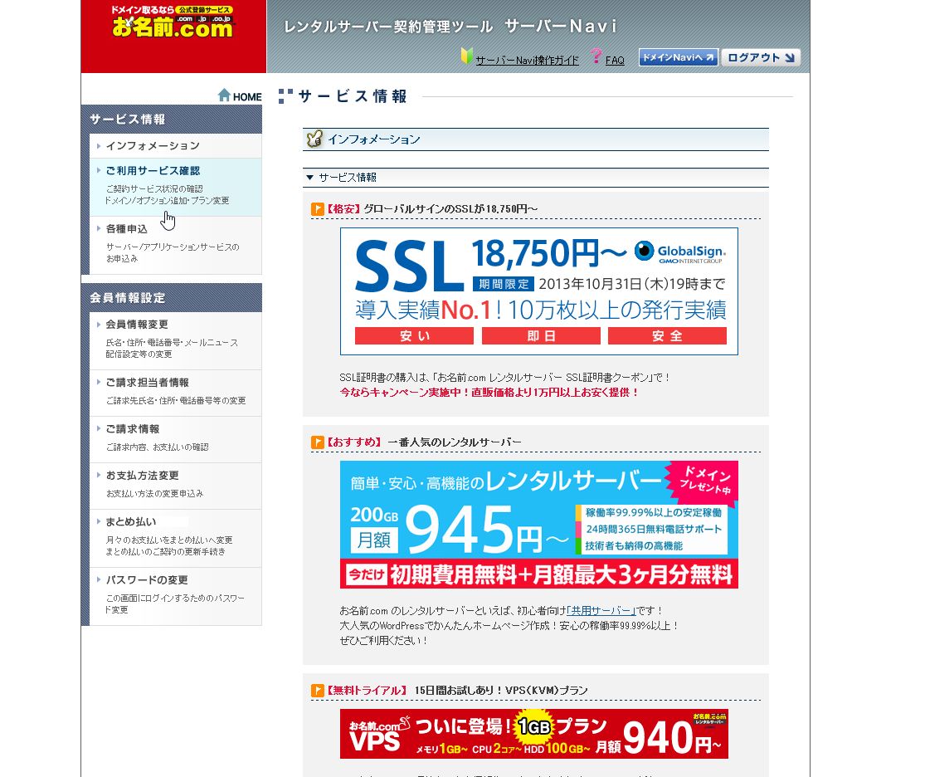Click the HOME house icon
The height and width of the screenshot is (777, 925).
point(224,95)
